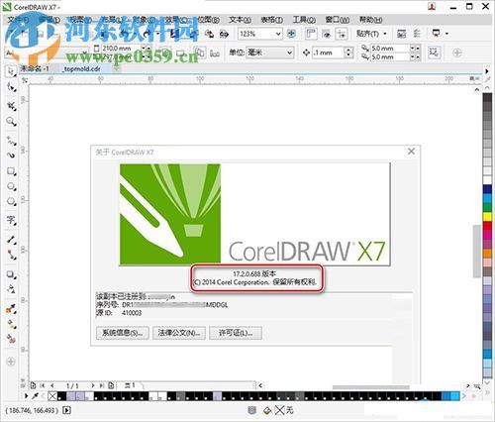The width and height of the screenshot is (495, 422).
Task: Select the Rectangle tool
Action: click(x=11, y=171)
